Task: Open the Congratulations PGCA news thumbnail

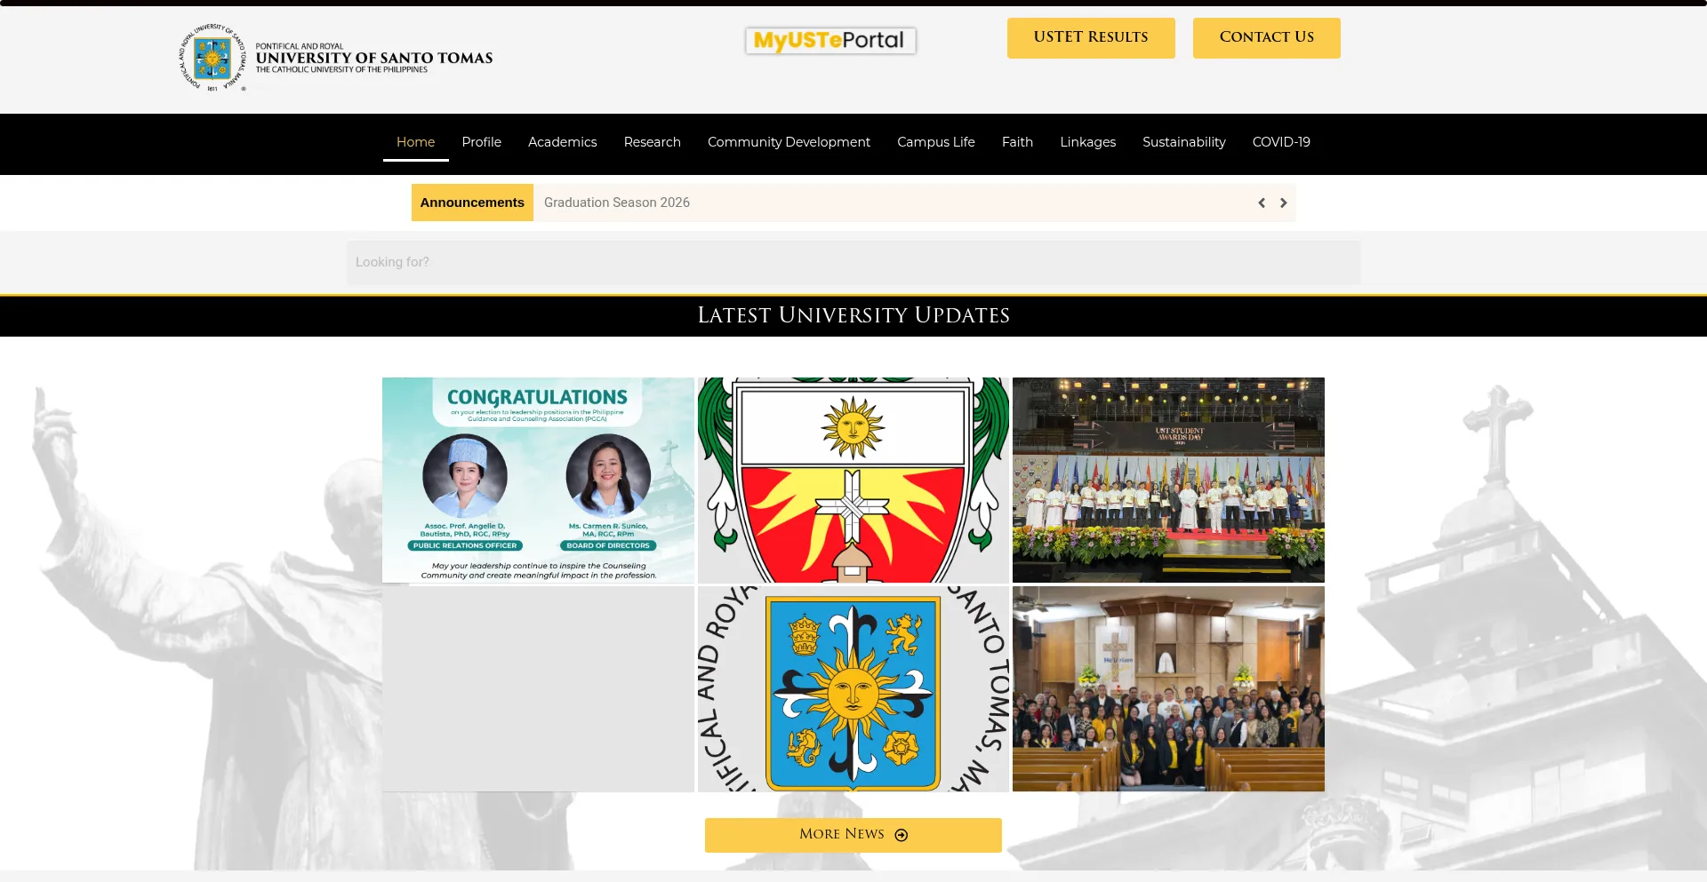Action: (x=538, y=480)
